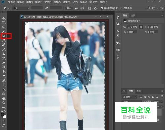The width and height of the screenshot is (165, 130).
Task: Select the Path Selection tool
Action: (4, 89)
